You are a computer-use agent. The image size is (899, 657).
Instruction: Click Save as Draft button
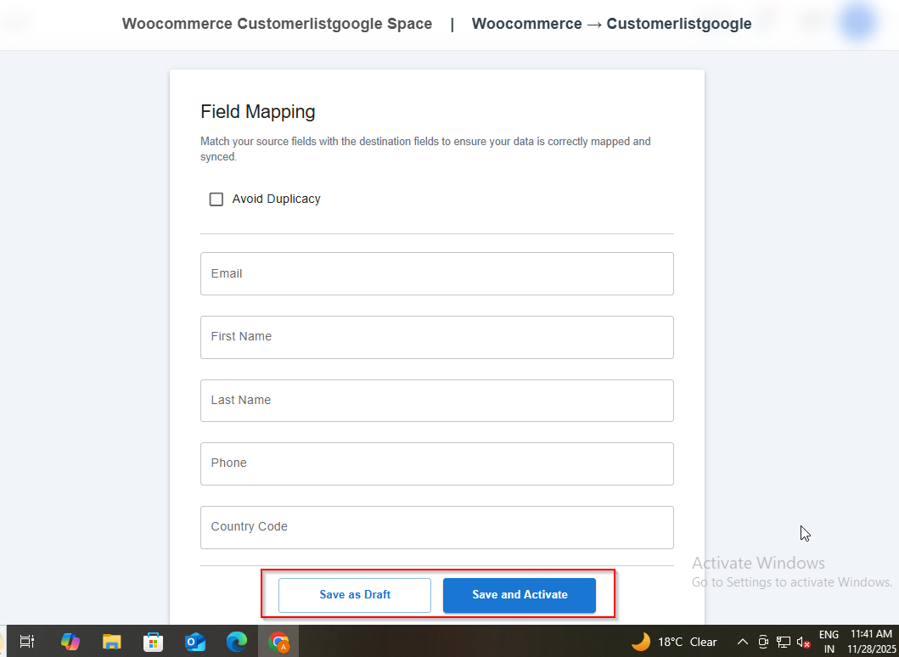(355, 595)
